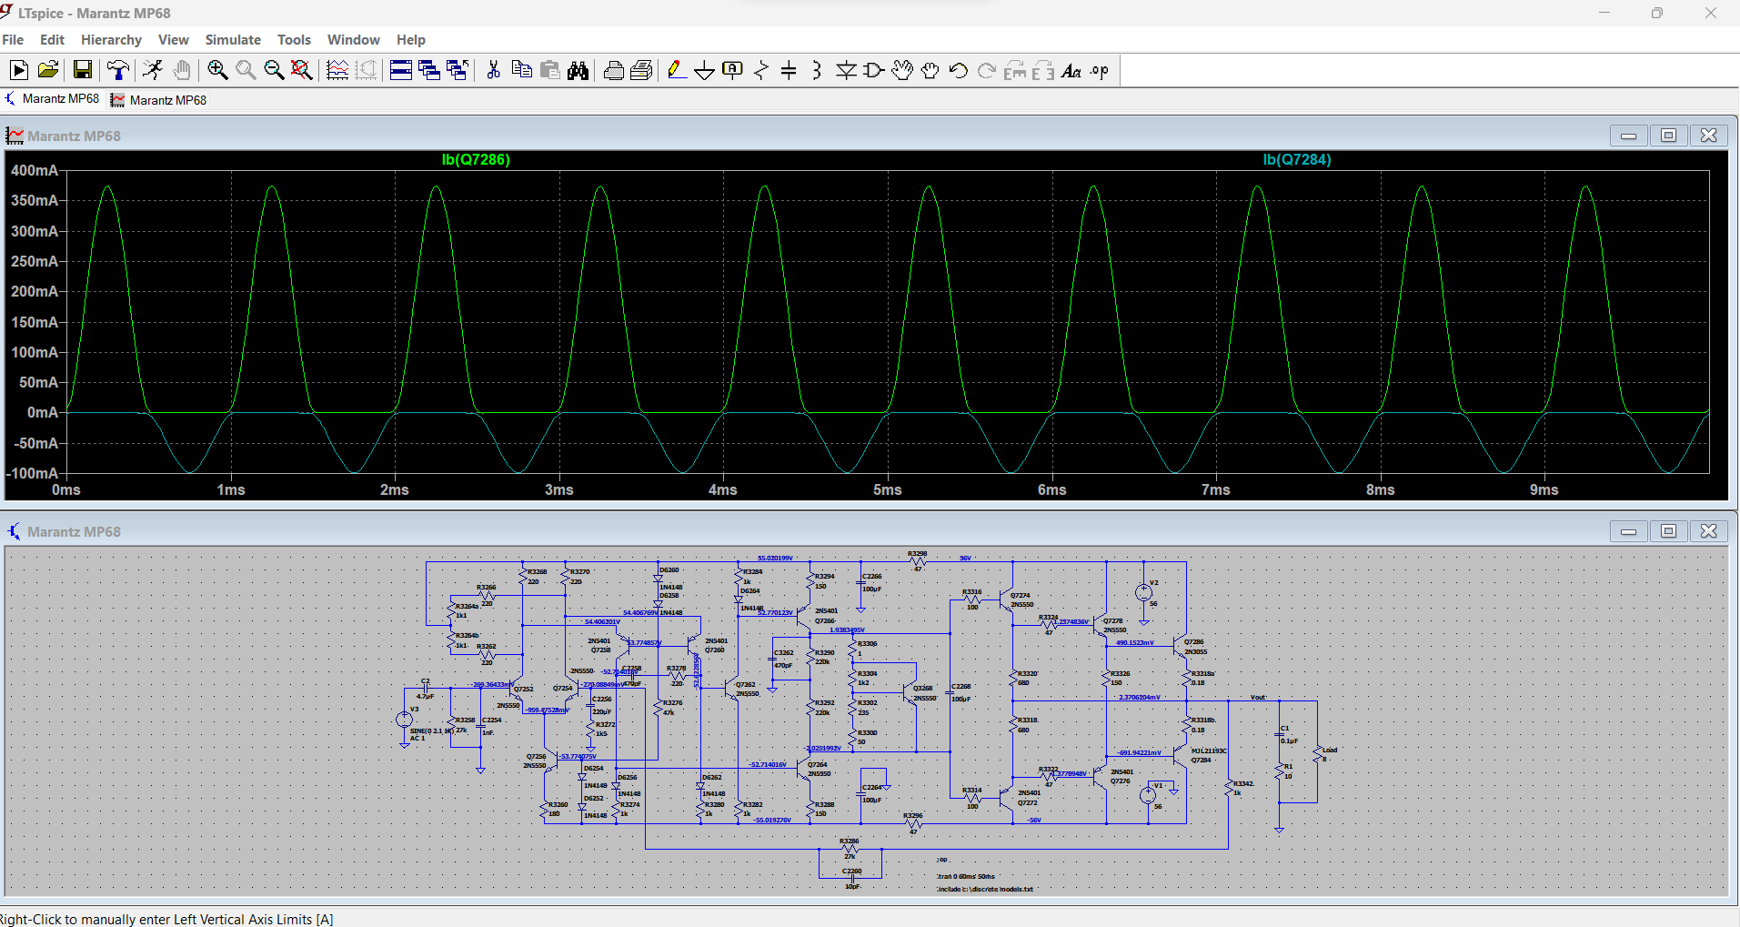The width and height of the screenshot is (1740, 927).
Task: Click the Print icon
Action: [x=642, y=71]
